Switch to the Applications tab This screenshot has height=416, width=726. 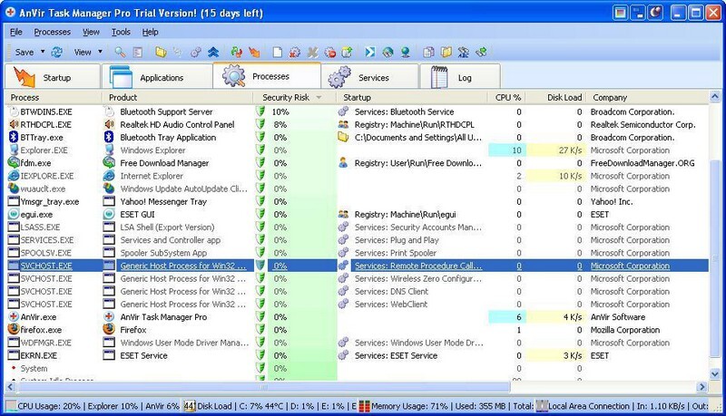(157, 77)
